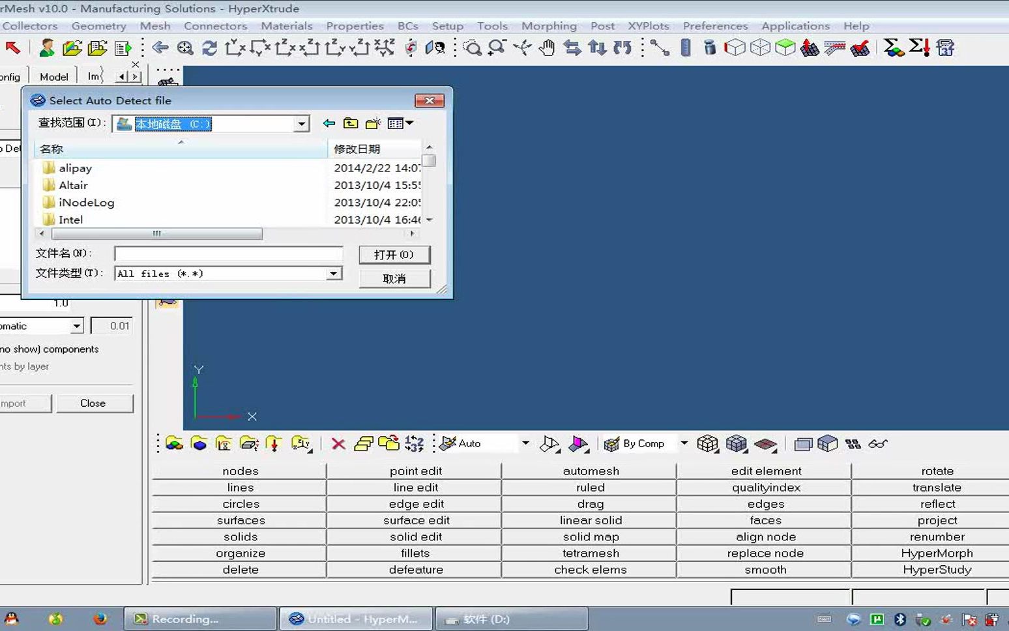Viewport: 1009px width, 631px height.
Task: Open the Preferences menu
Action: point(715,26)
